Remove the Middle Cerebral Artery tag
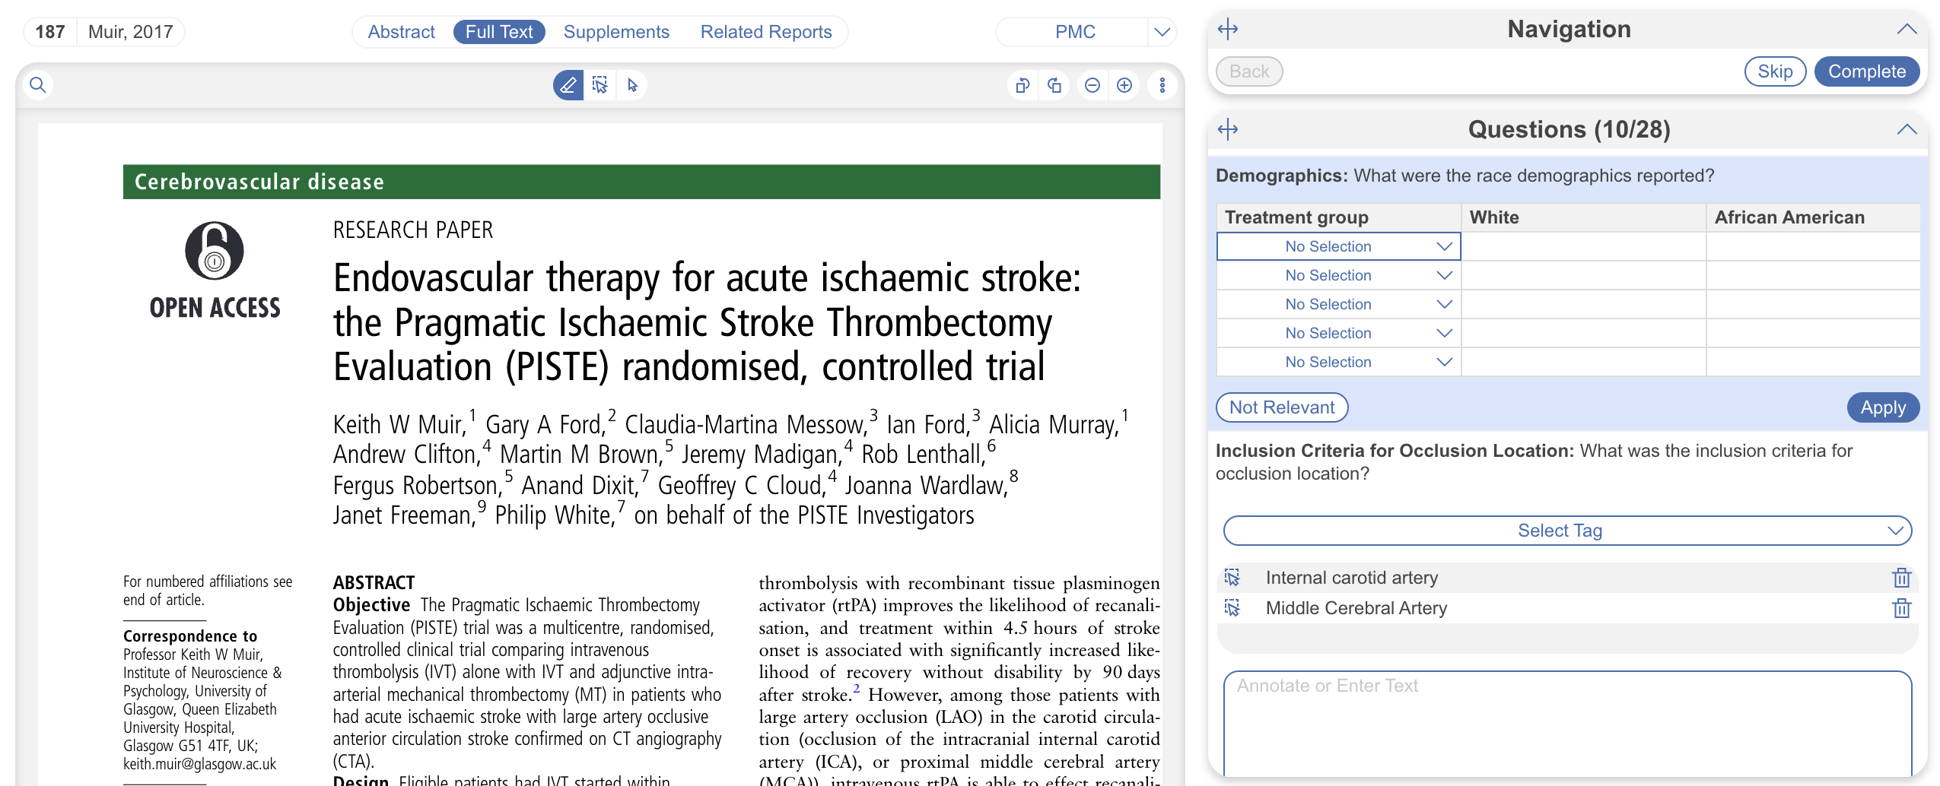This screenshot has height=786, width=1940. point(1901,608)
